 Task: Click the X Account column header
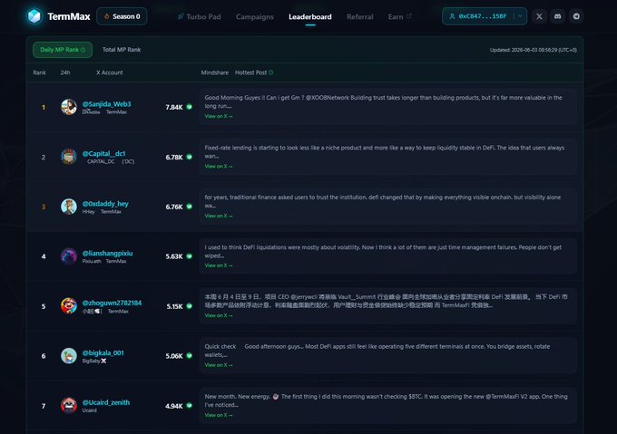(110, 72)
